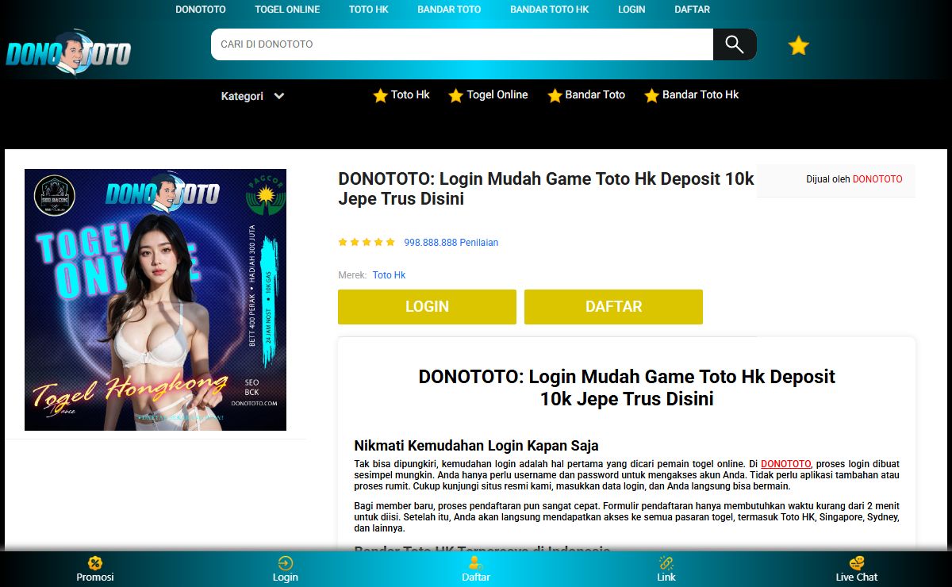
Task: Click the five-star rating icons
Action: (367, 242)
